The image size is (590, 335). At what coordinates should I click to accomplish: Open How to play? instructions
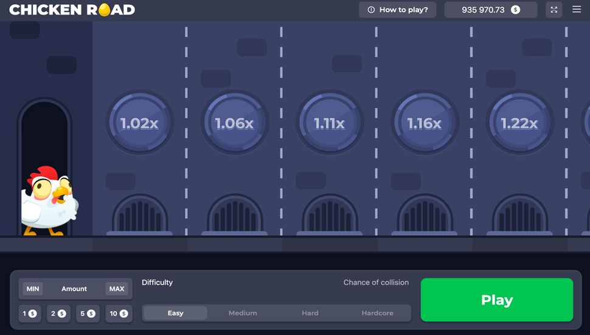(x=397, y=10)
